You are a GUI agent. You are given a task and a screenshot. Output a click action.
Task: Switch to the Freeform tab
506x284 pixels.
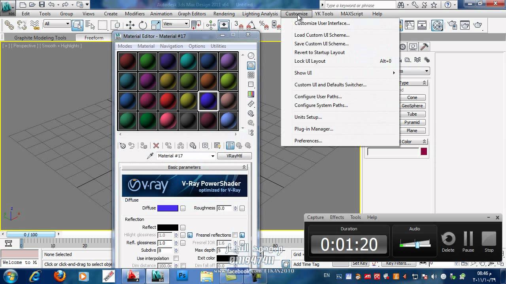point(94,38)
